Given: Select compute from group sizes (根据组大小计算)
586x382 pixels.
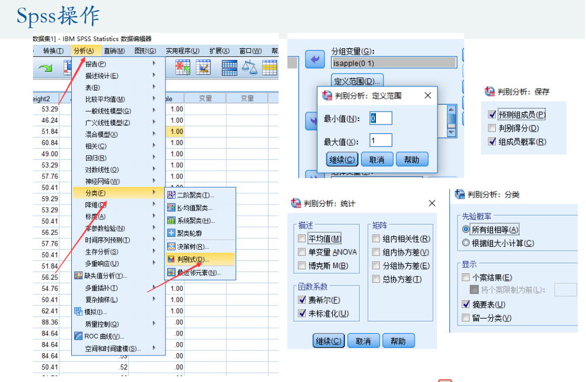Looking at the screenshot, I should (466, 243).
